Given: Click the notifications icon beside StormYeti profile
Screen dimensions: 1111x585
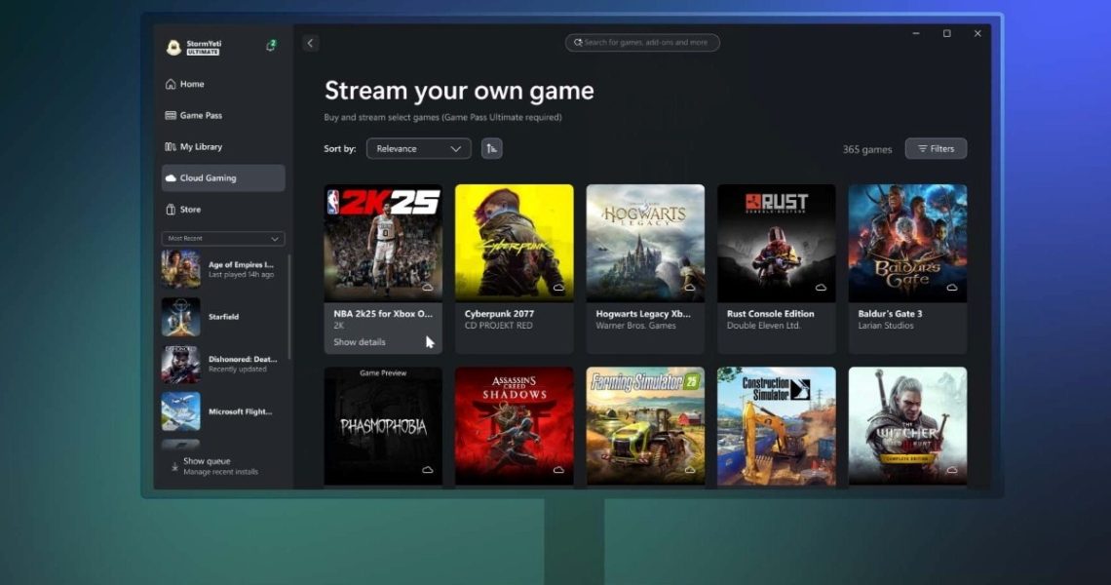Looking at the screenshot, I should click(x=270, y=46).
